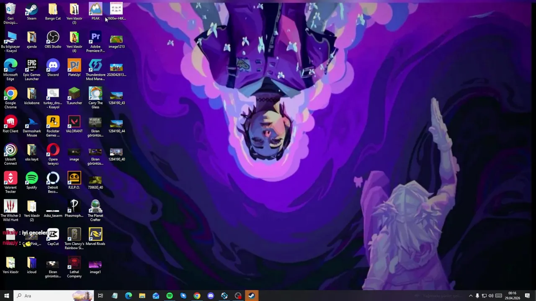Screen dimensions: 536x301
Task: Open Discord from the taskbar
Action: coord(211,296)
